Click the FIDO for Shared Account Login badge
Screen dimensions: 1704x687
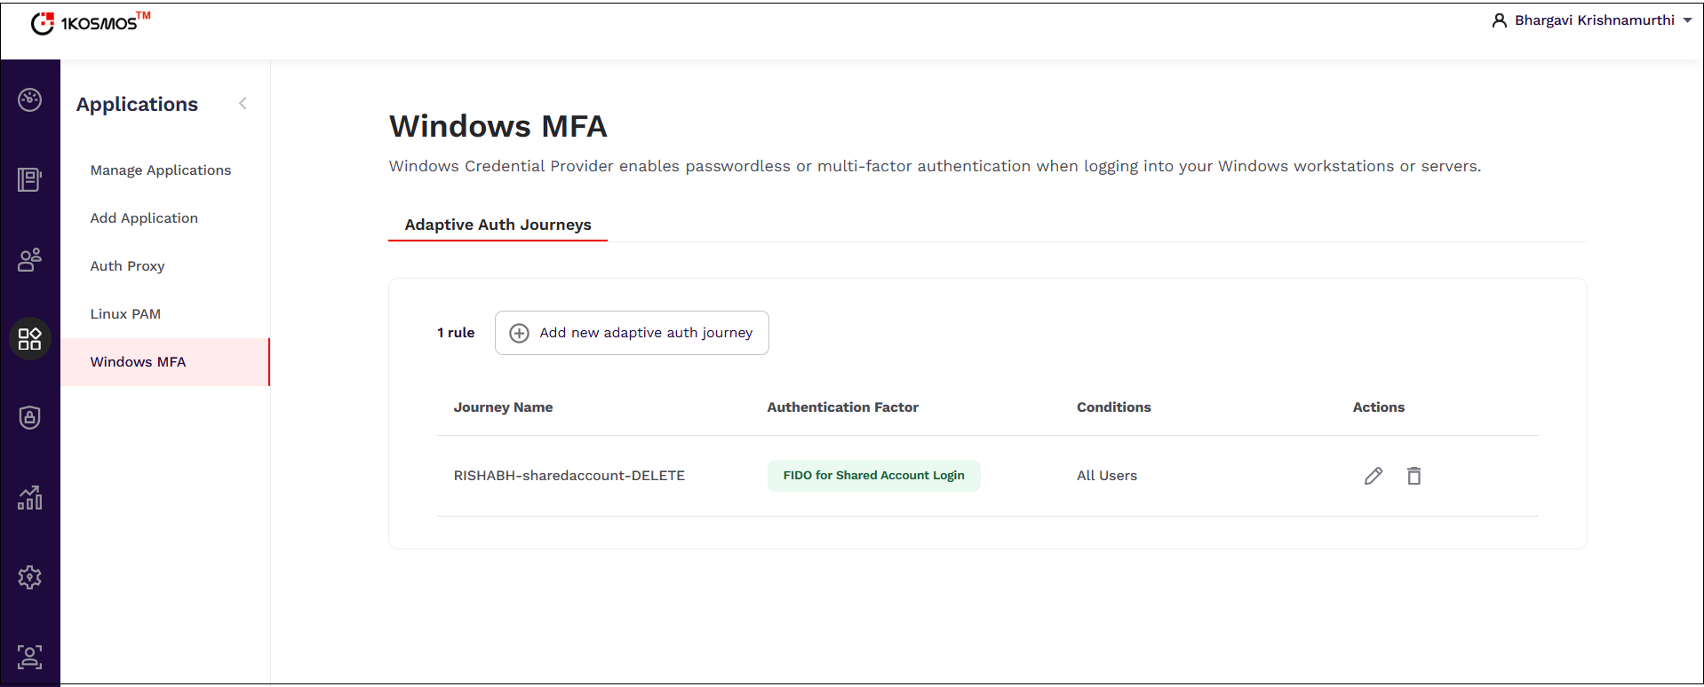click(873, 476)
